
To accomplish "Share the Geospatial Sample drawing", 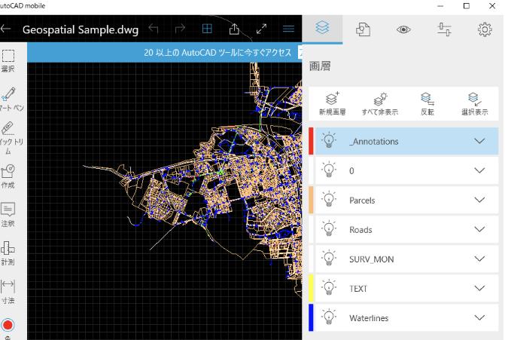I will pyautogui.click(x=234, y=29).
